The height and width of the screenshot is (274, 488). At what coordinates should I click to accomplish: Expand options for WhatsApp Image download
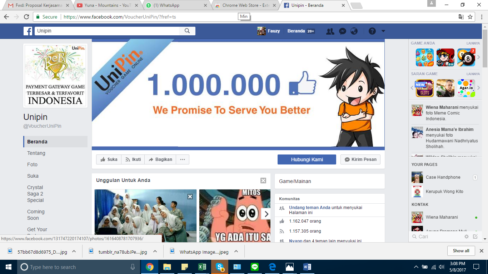236,252
